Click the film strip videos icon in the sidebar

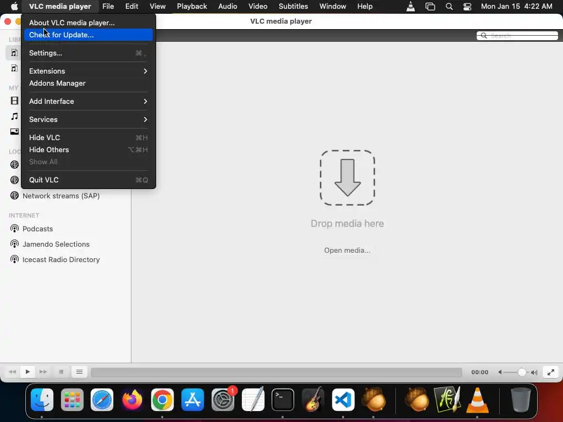pyautogui.click(x=14, y=101)
